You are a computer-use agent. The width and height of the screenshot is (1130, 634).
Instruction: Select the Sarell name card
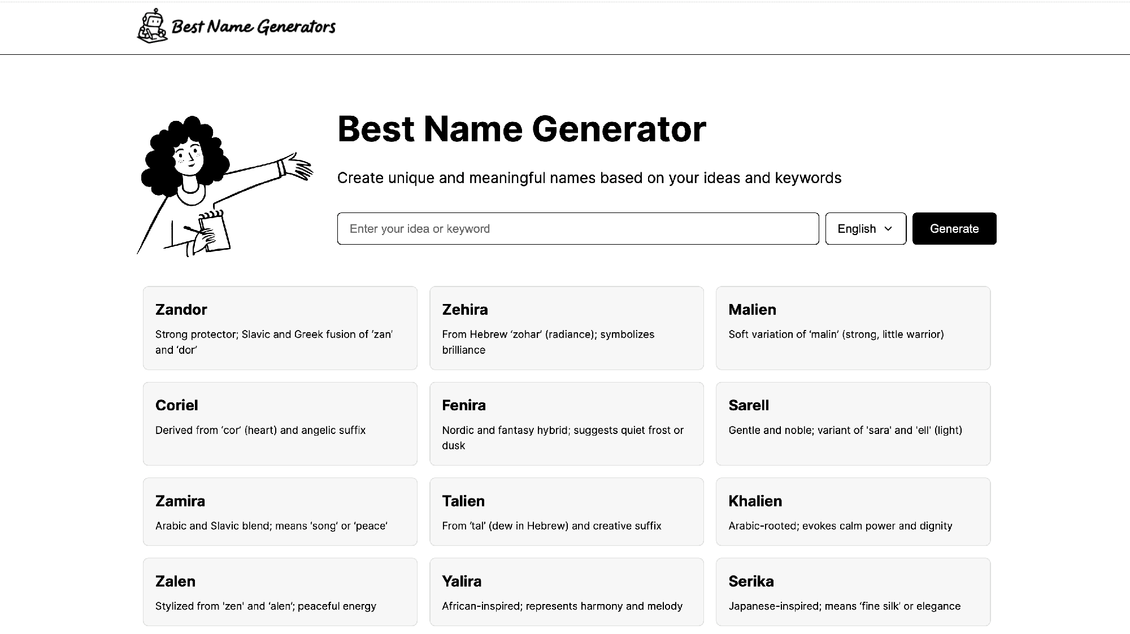(853, 424)
